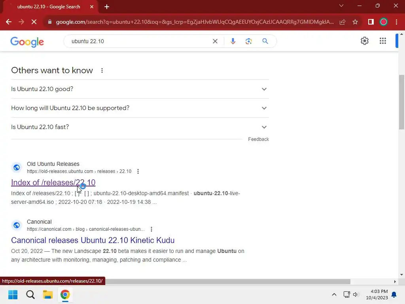Search by image with Google Lens
The height and width of the screenshot is (304, 405).
click(x=248, y=41)
